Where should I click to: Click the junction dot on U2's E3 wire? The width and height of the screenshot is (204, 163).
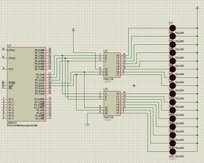(76, 75)
